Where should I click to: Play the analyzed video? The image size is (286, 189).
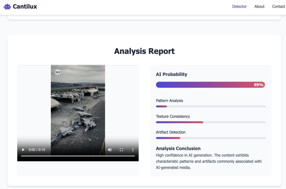[23, 150]
